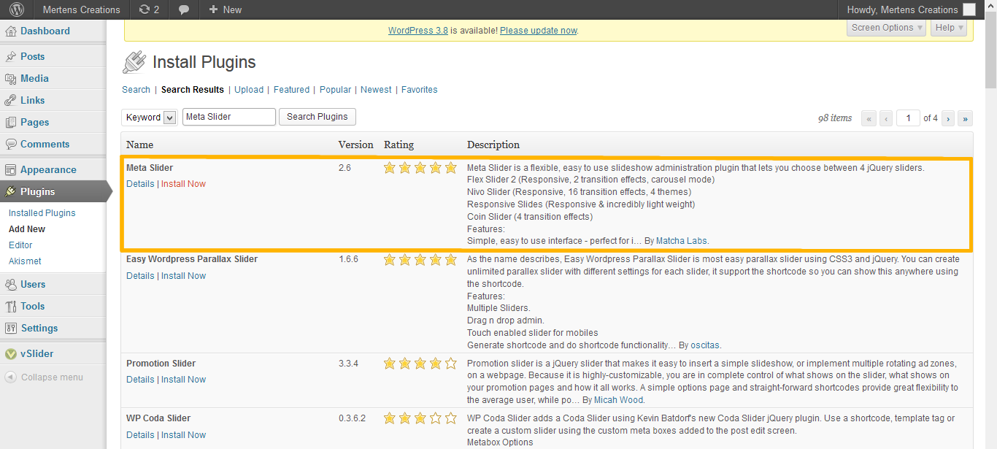
Task: Click the Pages icon in sidebar
Action: click(x=11, y=122)
